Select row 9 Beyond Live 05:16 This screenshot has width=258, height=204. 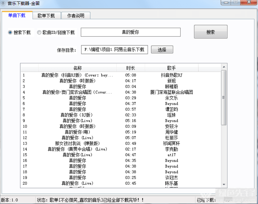click(121, 121)
